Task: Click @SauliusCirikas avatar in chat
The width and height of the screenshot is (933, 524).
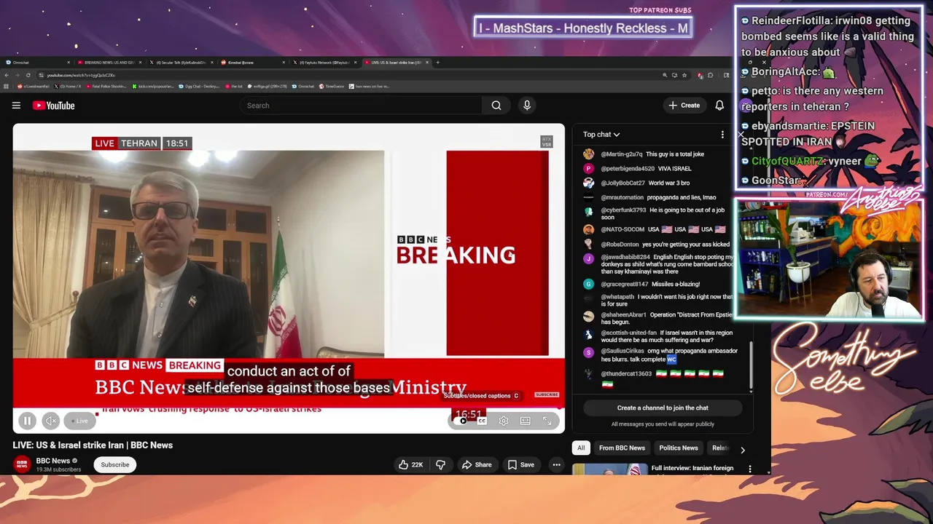Action: point(588,353)
